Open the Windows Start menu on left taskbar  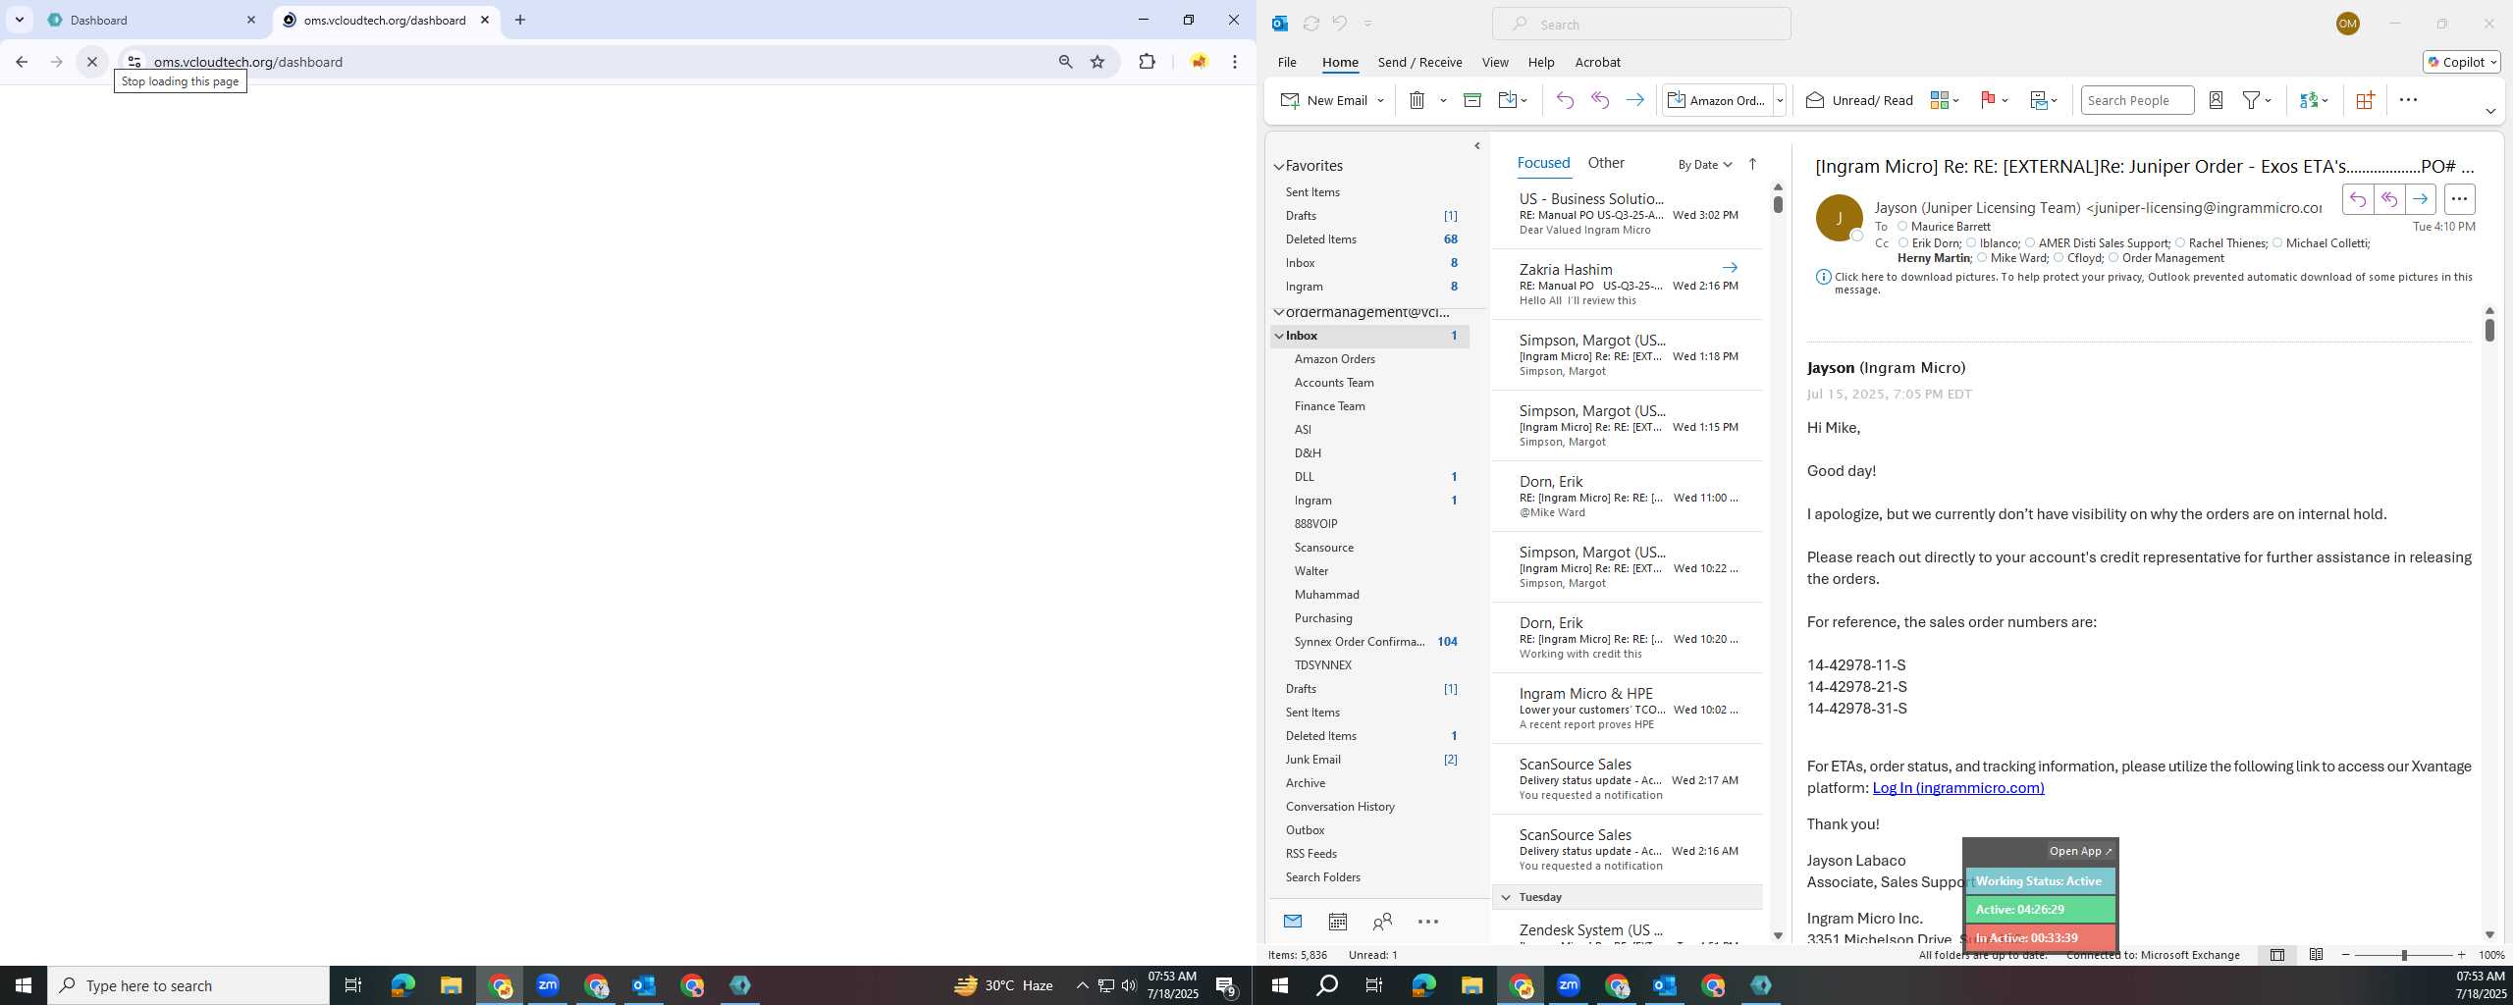click(24, 985)
